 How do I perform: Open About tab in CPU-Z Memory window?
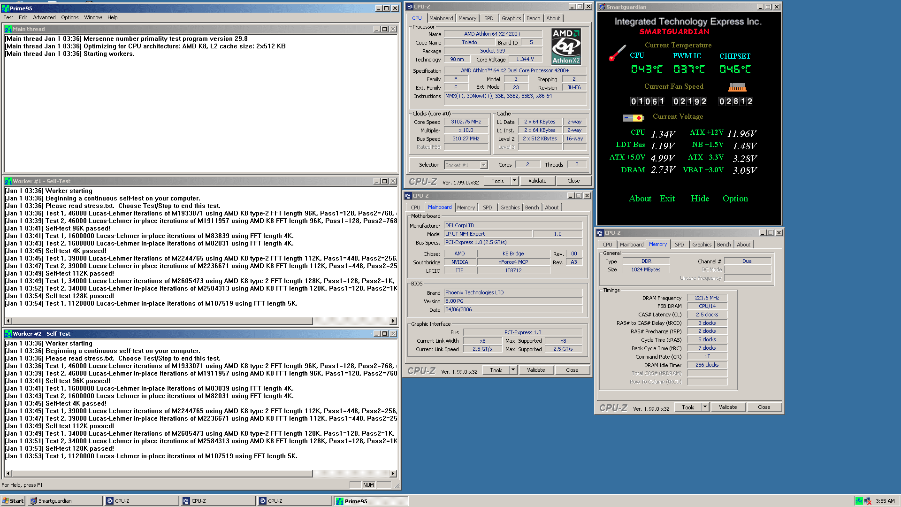tap(743, 245)
